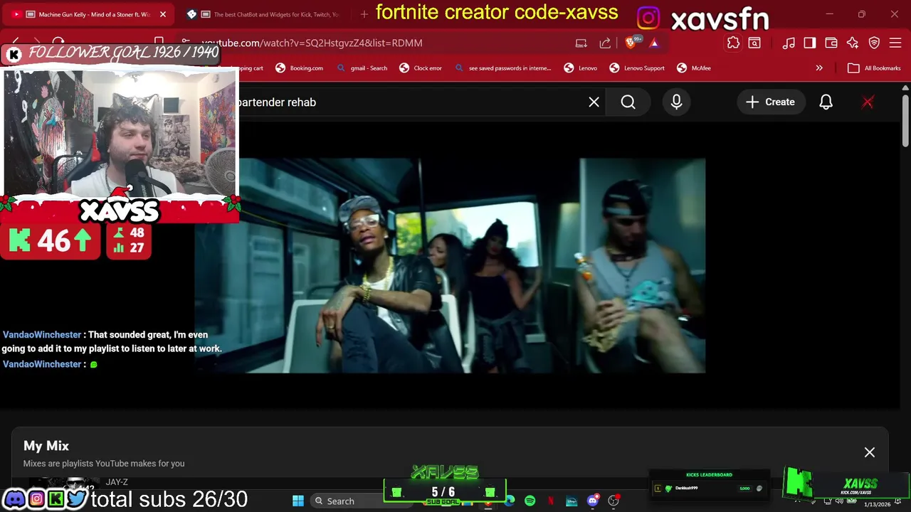Open the media control music note icon
The image size is (911, 512).
tap(789, 43)
